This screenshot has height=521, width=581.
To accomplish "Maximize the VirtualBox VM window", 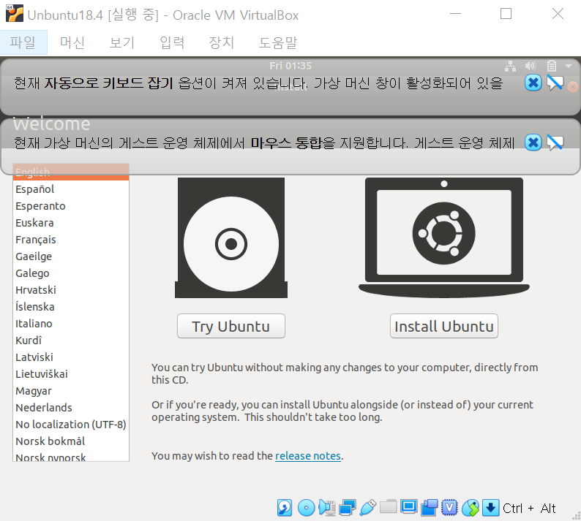I will pyautogui.click(x=506, y=14).
